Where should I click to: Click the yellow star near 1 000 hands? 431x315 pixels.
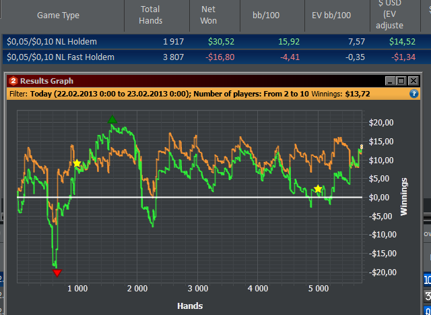coord(77,163)
